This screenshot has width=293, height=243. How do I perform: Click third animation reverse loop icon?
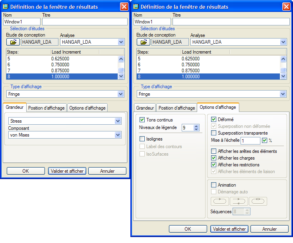pos(258,201)
